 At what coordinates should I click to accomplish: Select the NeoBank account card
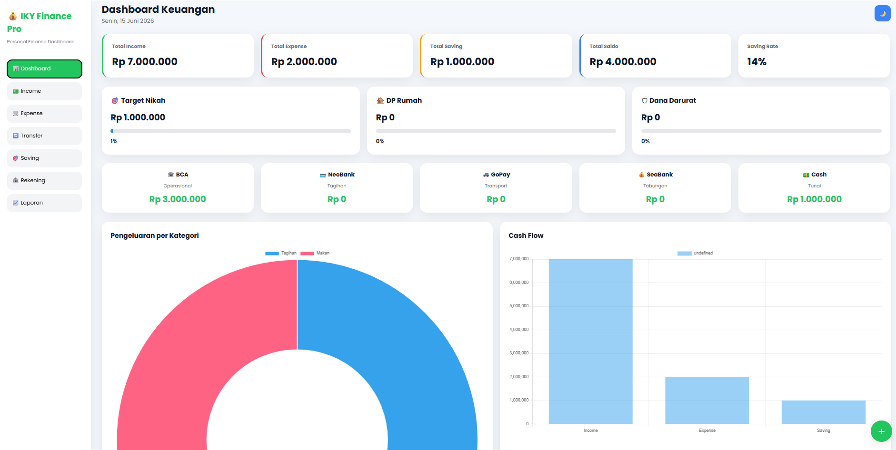(337, 188)
